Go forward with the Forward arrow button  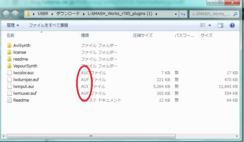coord(15,14)
